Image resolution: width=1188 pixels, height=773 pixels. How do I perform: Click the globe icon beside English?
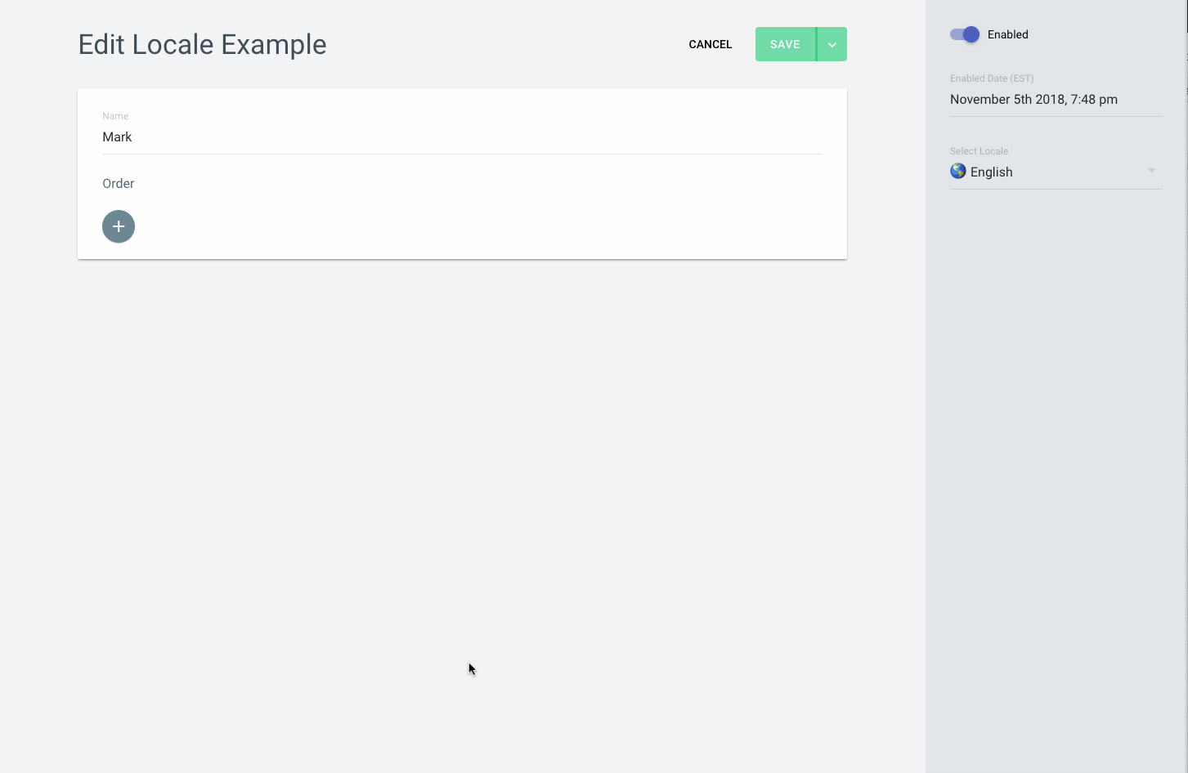(x=958, y=171)
